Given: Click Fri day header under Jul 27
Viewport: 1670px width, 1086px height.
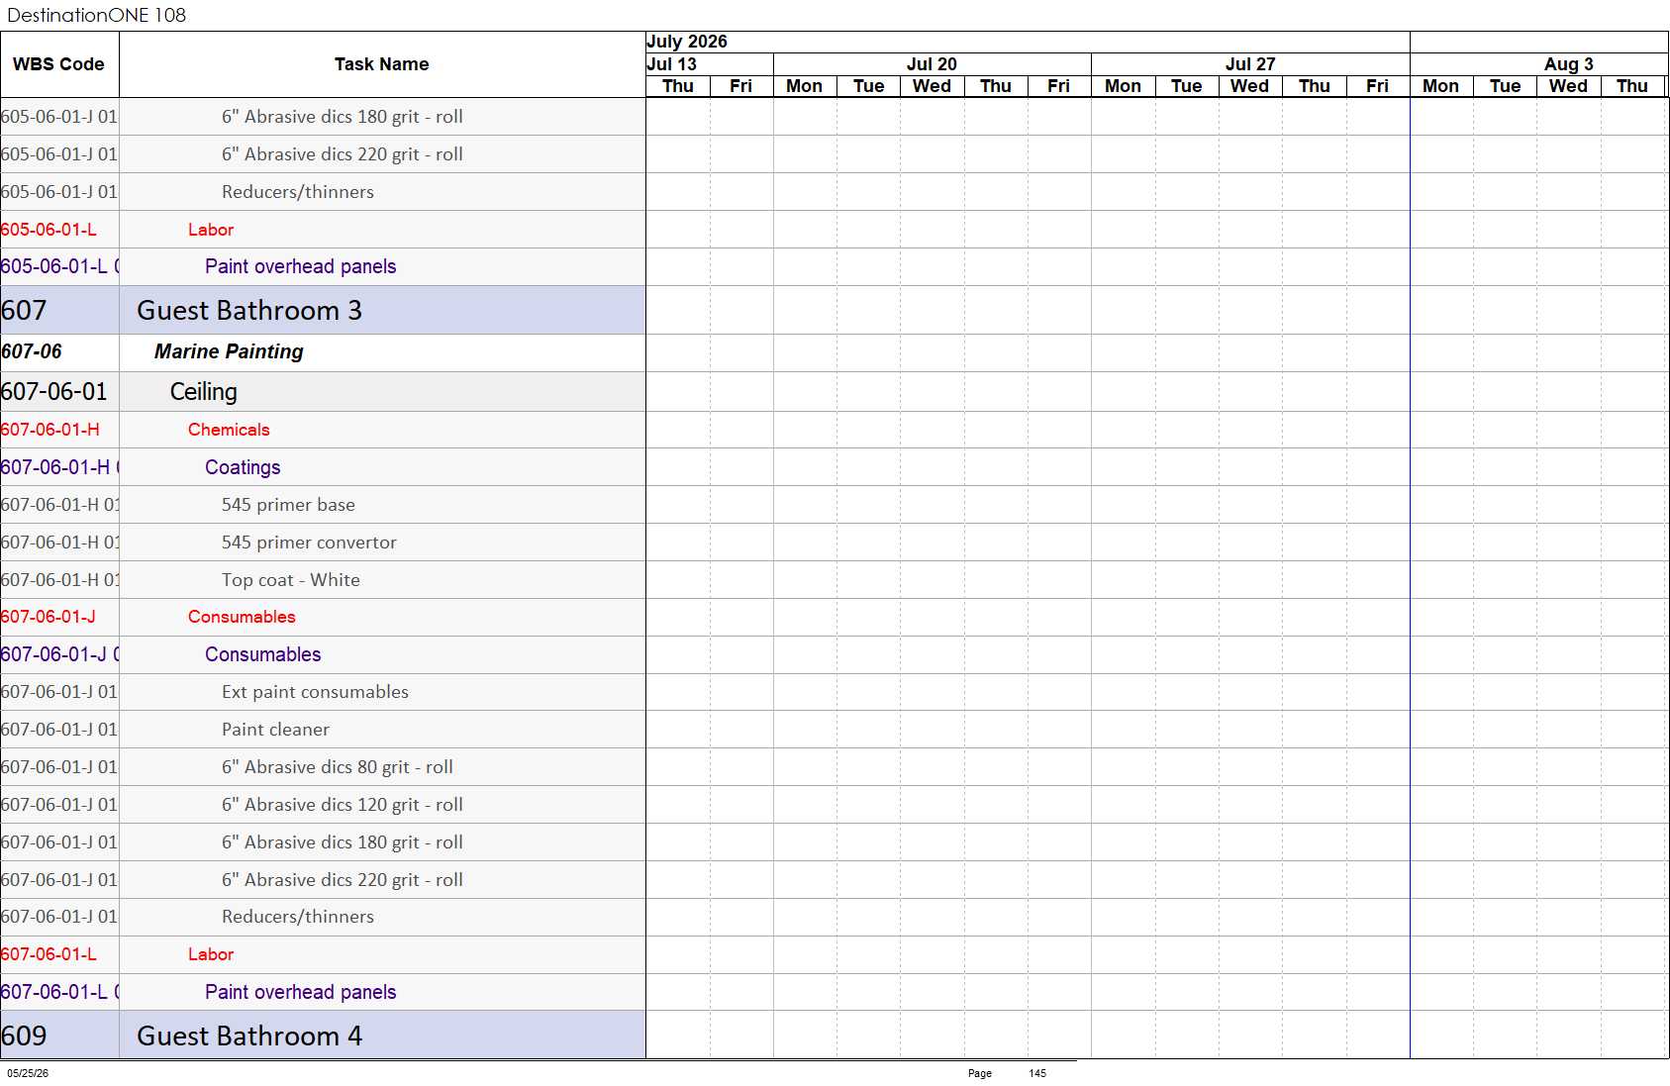Looking at the screenshot, I should pyautogui.click(x=1377, y=86).
